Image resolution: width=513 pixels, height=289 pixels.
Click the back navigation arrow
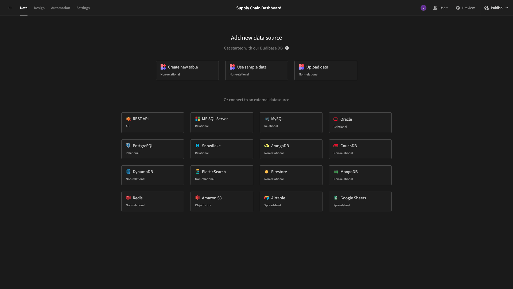pyautogui.click(x=10, y=8)
